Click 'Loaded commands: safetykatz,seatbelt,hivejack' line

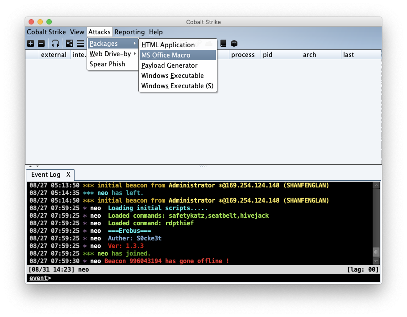[149, 215]
